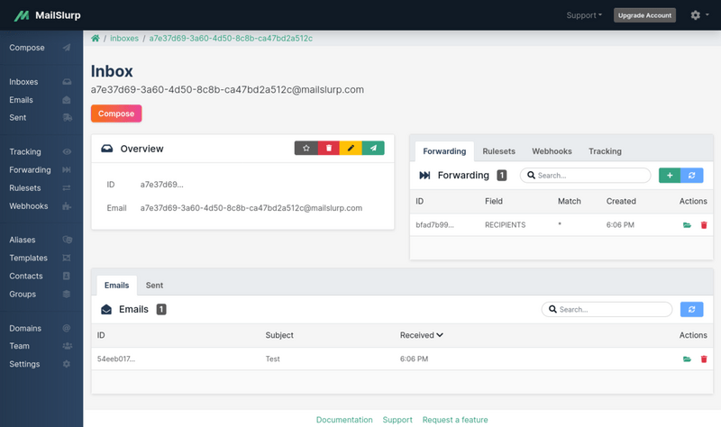
Task: Open forwarder bfad7b99 with folder icon
Action: 687,225
